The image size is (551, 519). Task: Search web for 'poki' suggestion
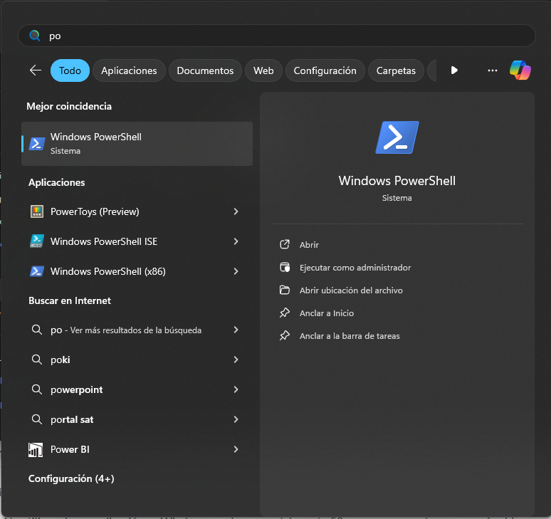point(137,360)
